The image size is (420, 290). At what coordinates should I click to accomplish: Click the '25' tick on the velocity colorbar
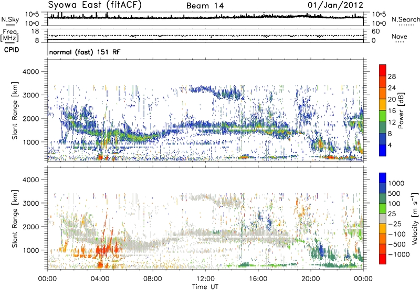pos(392,214)
